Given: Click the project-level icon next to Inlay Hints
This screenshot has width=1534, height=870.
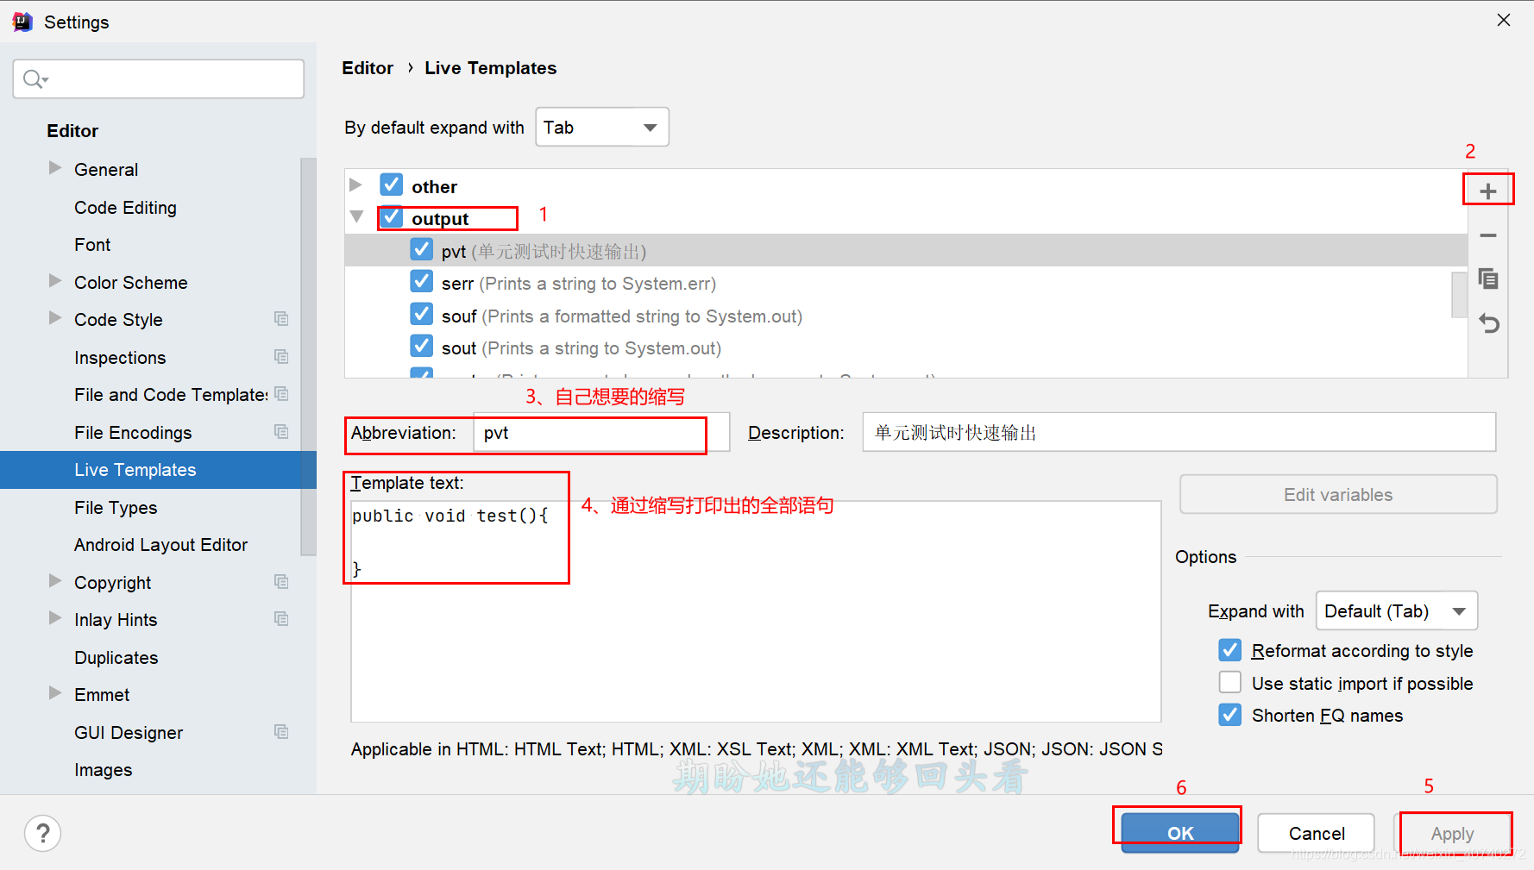Looking at the screenshot, I should 281,619.
